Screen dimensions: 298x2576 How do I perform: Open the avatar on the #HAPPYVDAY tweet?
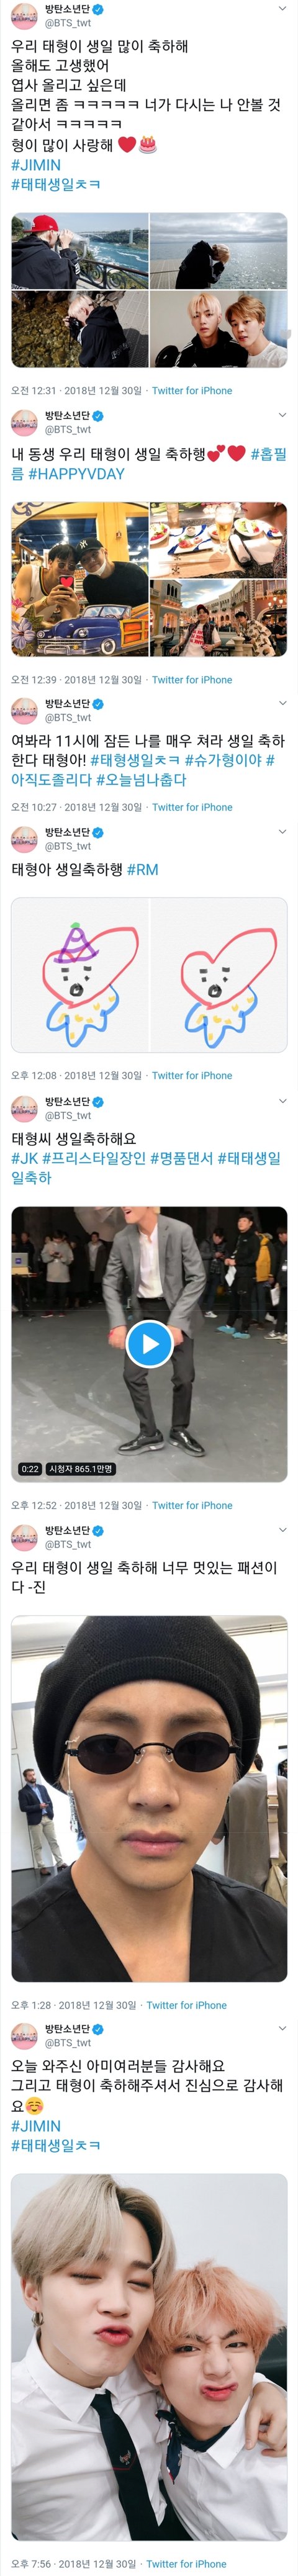click(x=24, y=422)
